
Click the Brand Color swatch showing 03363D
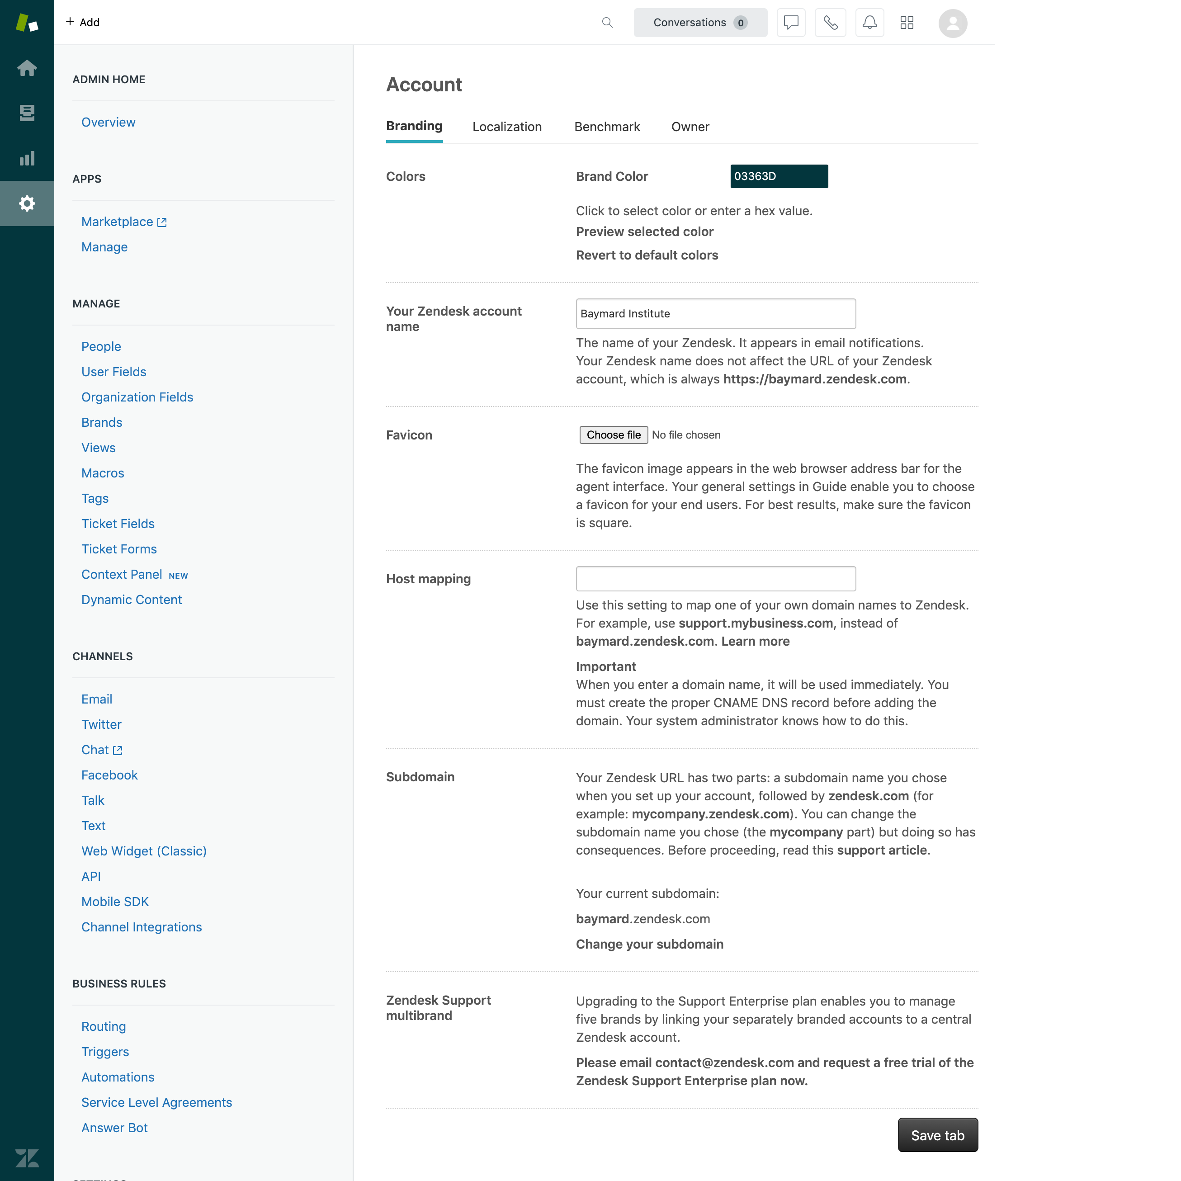tap(779, 176)
